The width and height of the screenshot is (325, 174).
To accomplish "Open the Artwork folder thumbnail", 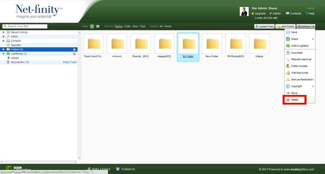I will (117, 44).
